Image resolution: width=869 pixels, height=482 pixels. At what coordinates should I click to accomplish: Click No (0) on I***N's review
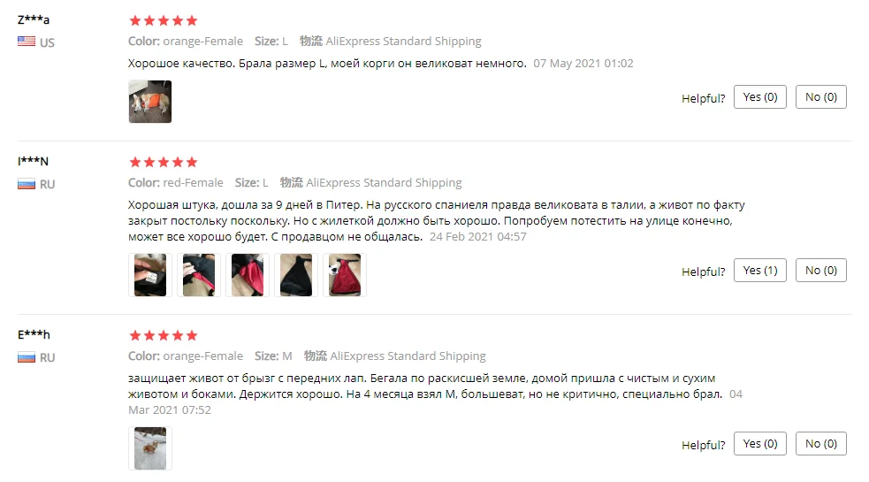point(820,270)
